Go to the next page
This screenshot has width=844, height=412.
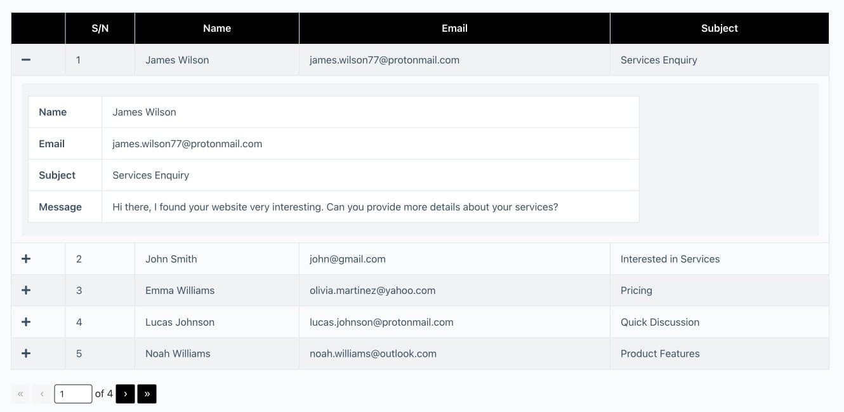[x=125, y=394]
